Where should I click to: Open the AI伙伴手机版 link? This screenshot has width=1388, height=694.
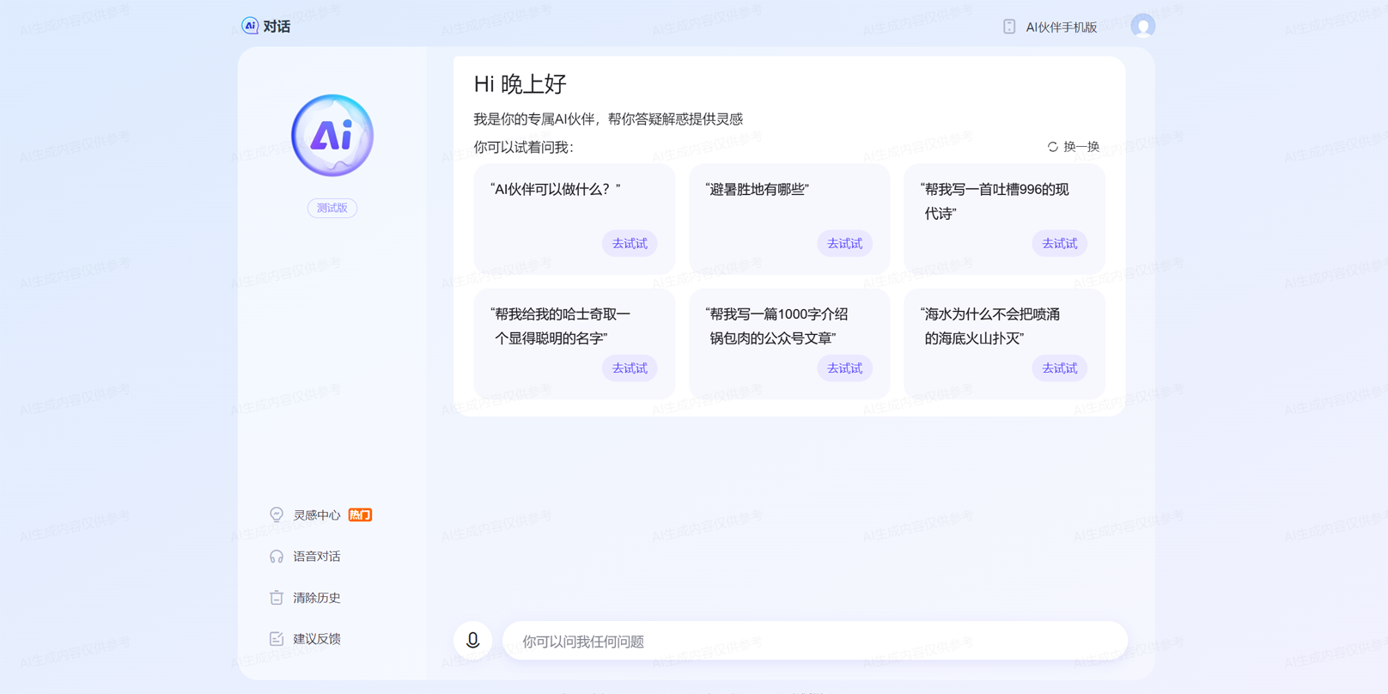(1061, 27)
